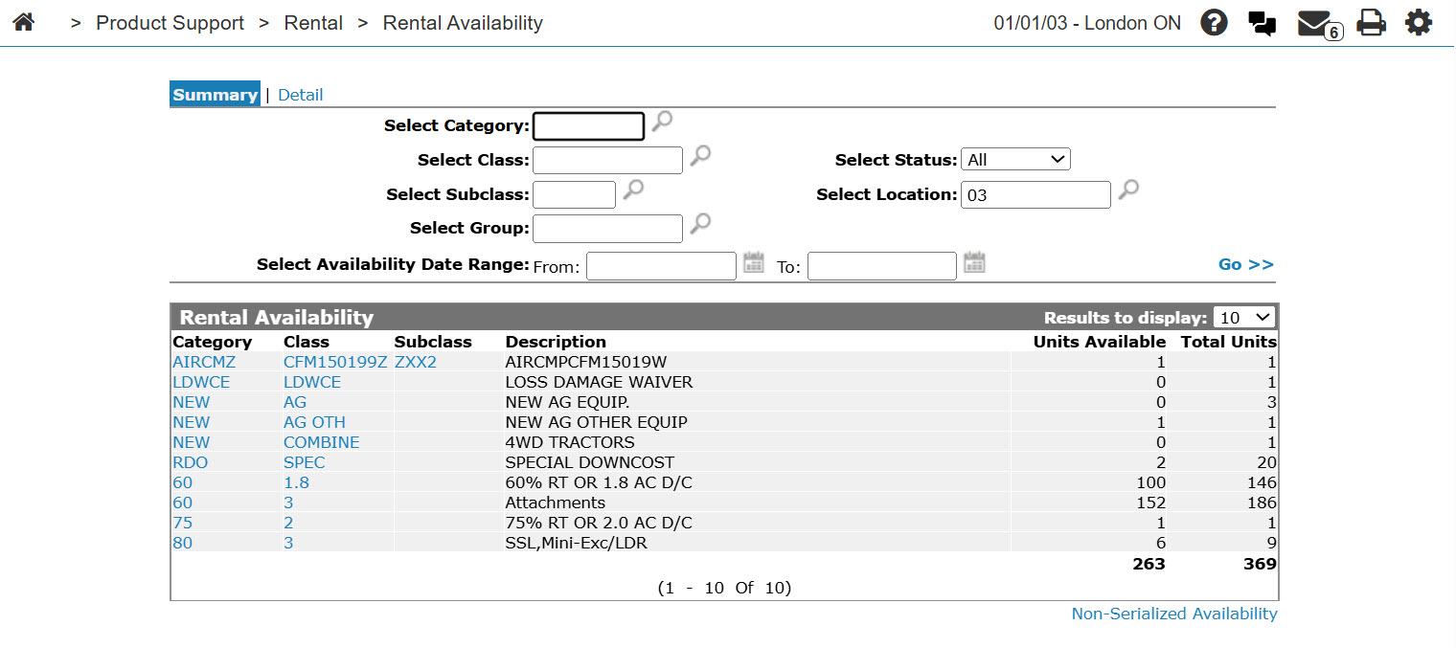Open the Help question mark icon

pyautogui.click(x=1214, y=22)
